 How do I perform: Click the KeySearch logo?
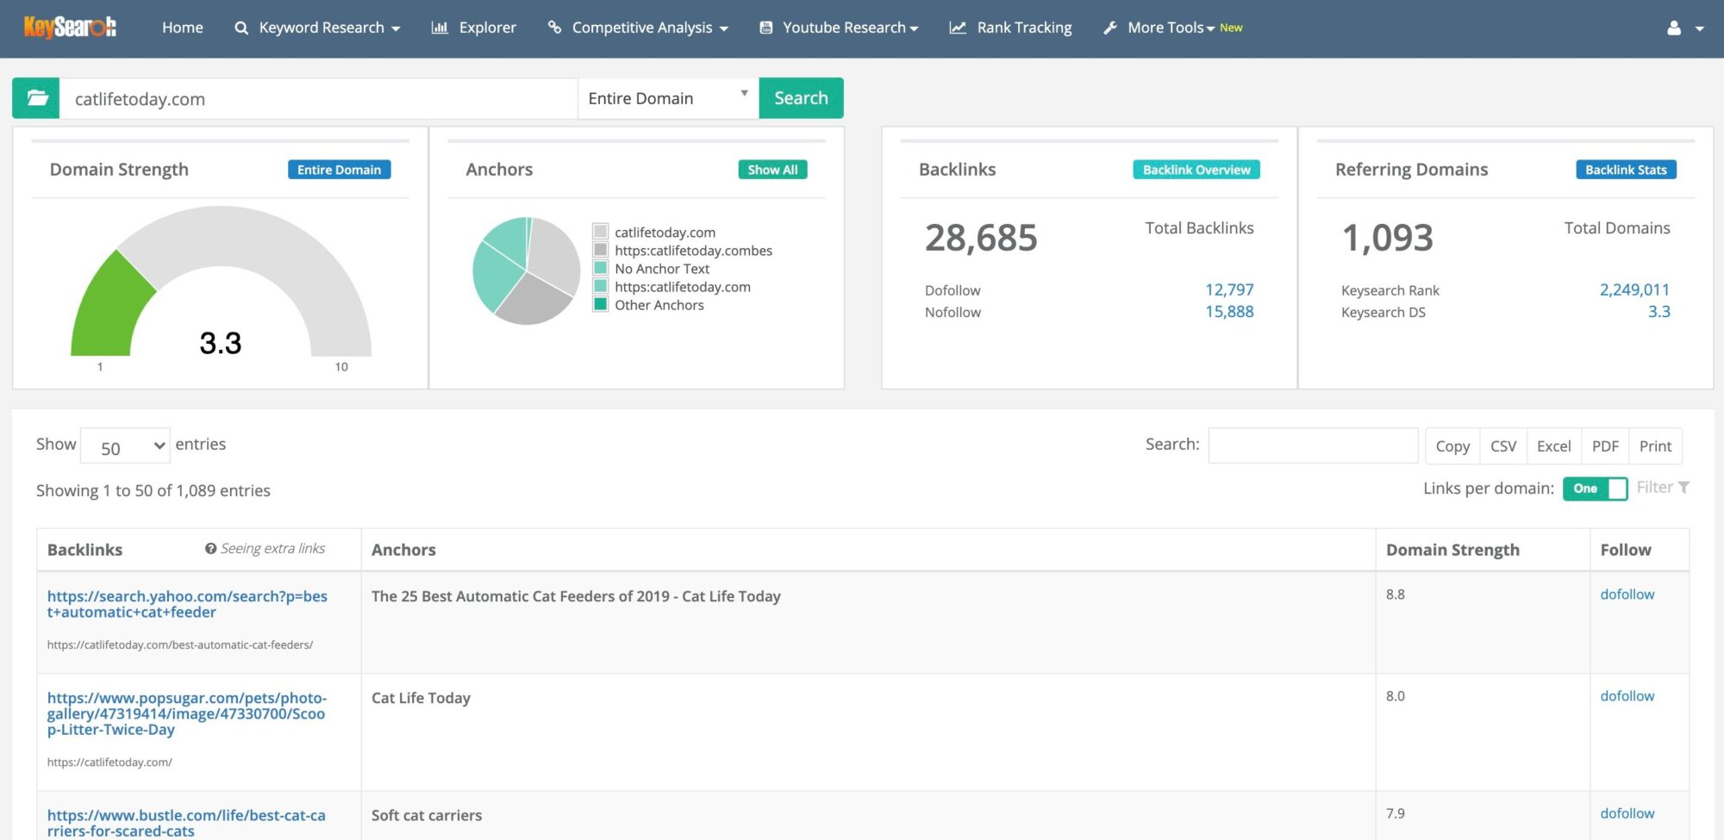[70, 28]
